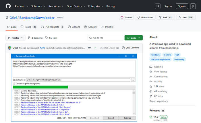The height and width of the screenshot is (123, 201).
Task: Open the Notifications bell button
Action: point(145,17)
